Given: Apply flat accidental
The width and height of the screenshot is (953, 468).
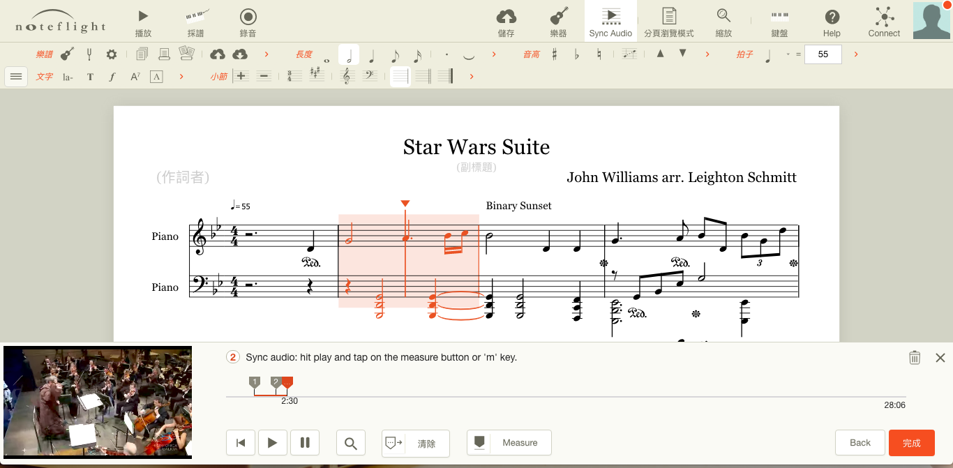Looking at the screenshot, I should click(x=577, y=54).
